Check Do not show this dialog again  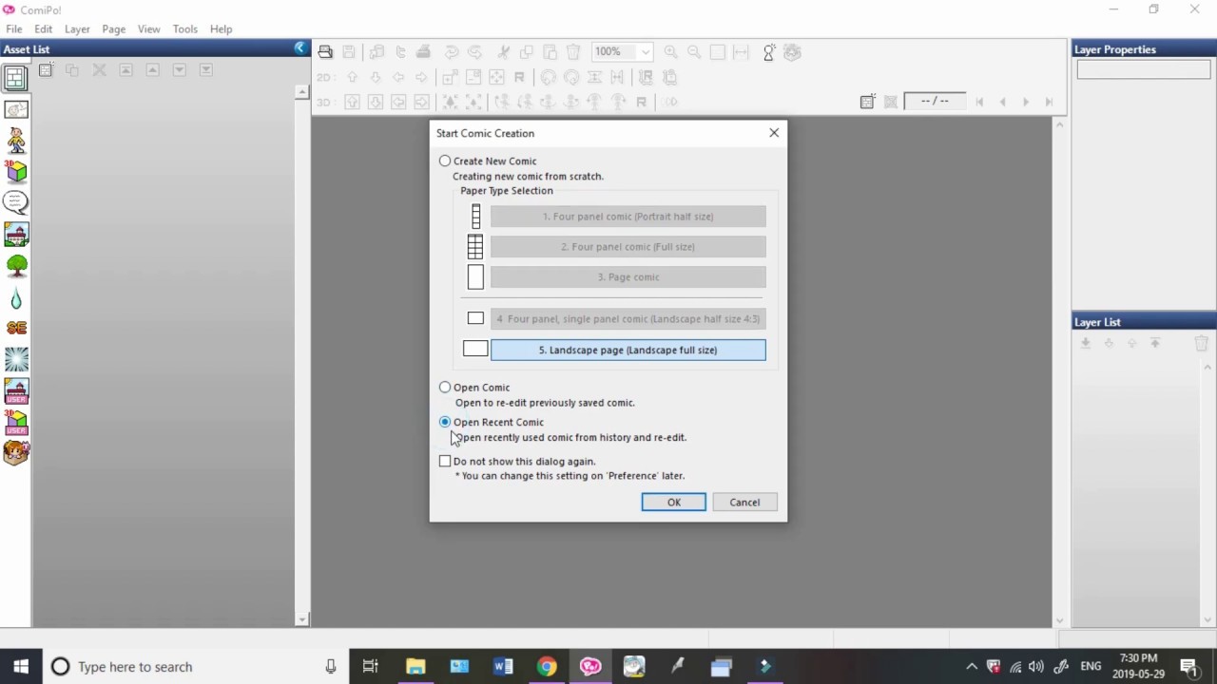[445, 461]
